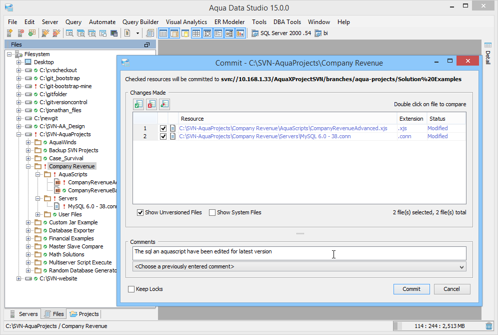Click the Commit button
The width and height of the screenshot is (498, 335).
pyautogui.click(x=411, y=289)
